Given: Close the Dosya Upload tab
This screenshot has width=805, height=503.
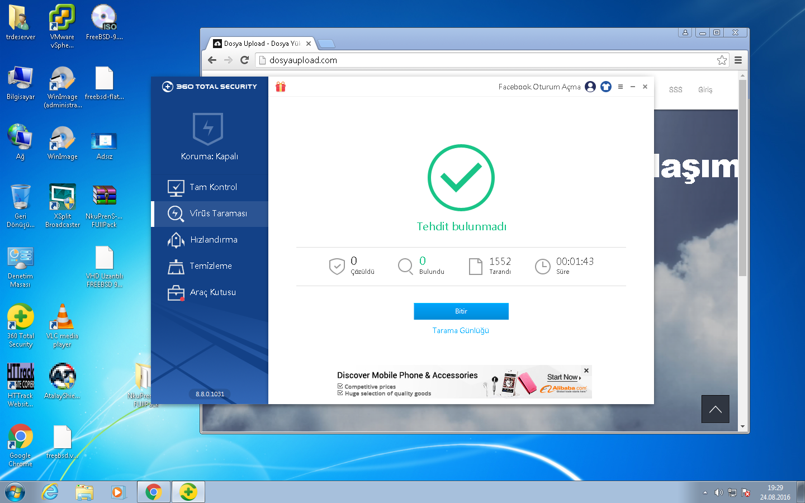Looking at the screenshot, I should pyautogui.click(x=309, y=43).
